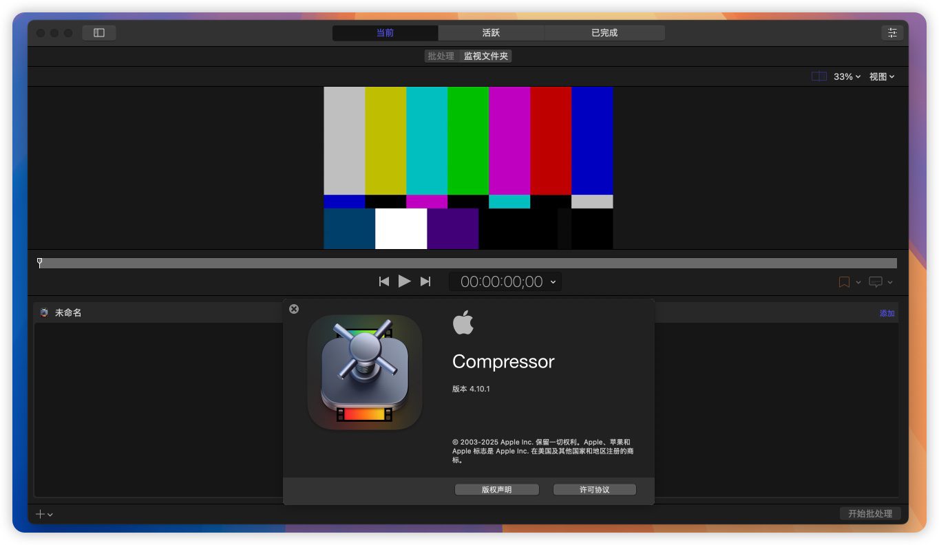Click the gray scrubber timeline bar

coord(468,263)
